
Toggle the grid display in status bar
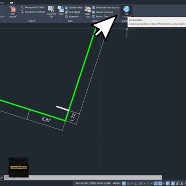click(124, 184)
